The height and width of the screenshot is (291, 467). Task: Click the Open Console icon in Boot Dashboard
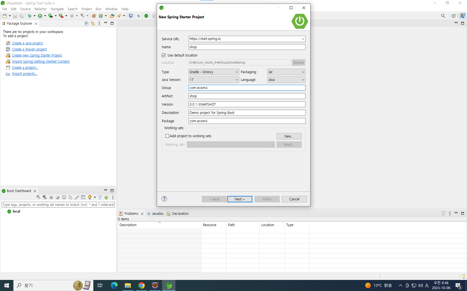click(x=64, y=197)
